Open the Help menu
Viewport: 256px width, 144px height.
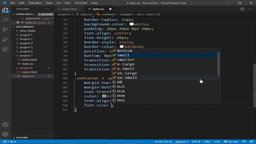click(x=94, y=3)
